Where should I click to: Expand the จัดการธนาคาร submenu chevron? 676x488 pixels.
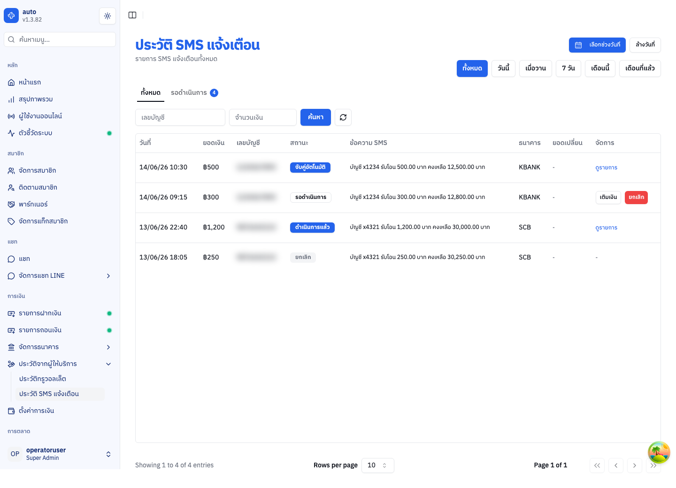108,347
